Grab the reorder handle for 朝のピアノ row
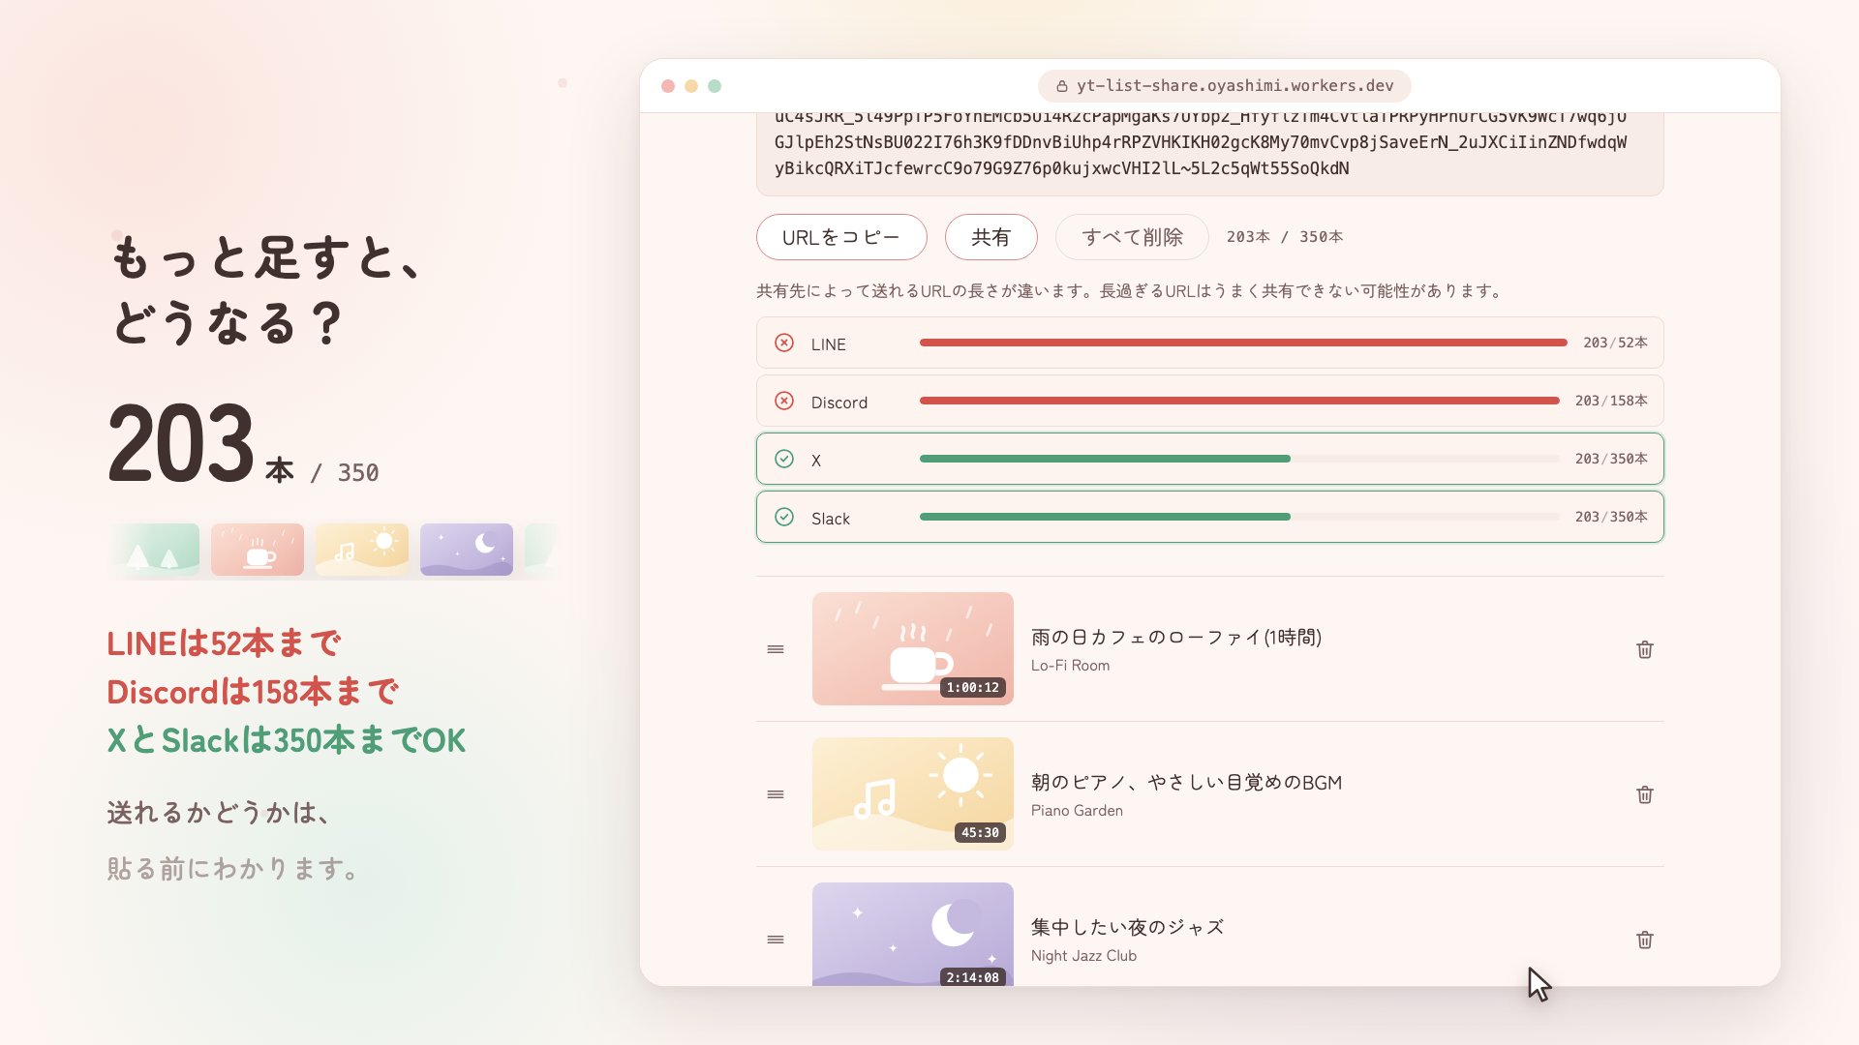This screenshot has height=1045, width=1859. 776,794
